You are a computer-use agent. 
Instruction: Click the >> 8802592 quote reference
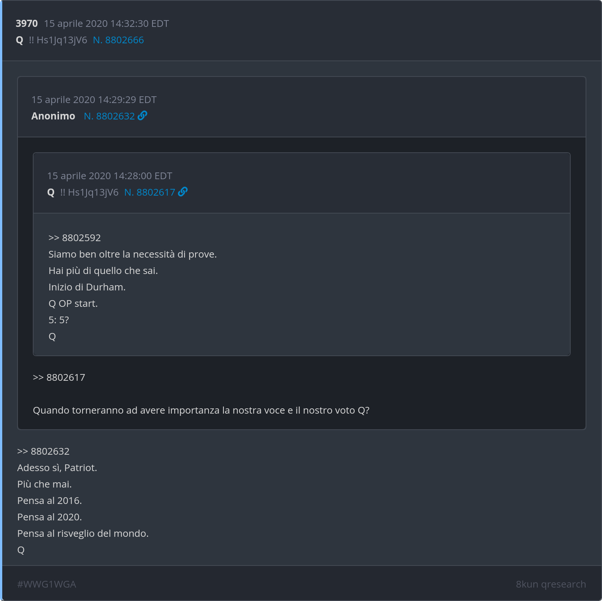tap(75, 238)
